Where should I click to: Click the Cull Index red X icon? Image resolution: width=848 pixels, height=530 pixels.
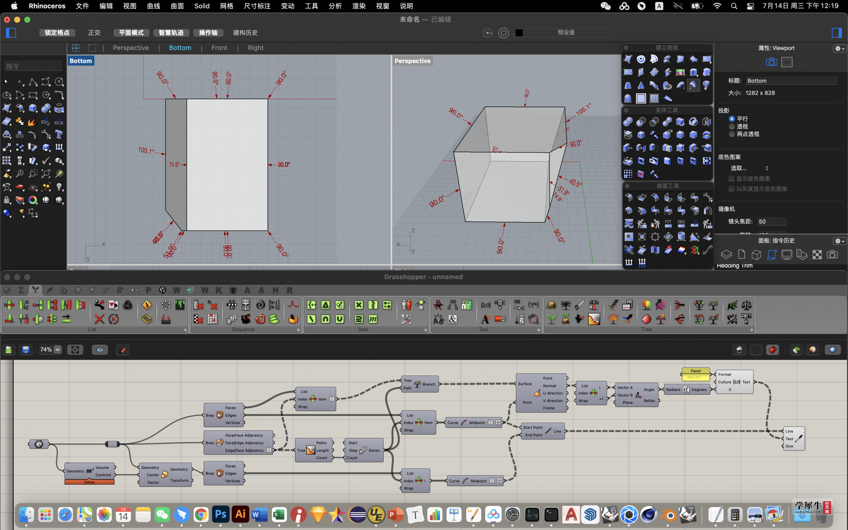pos(213,305)
